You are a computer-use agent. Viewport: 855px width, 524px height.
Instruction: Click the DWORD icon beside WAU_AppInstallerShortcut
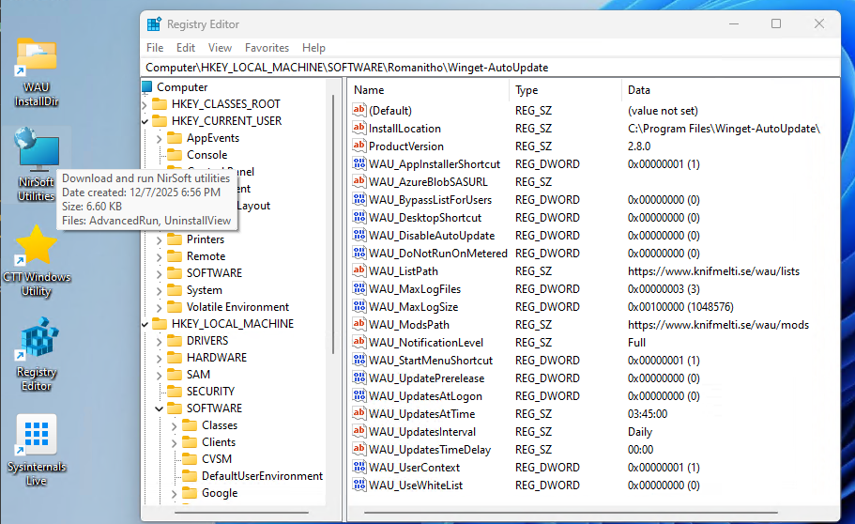359,163
